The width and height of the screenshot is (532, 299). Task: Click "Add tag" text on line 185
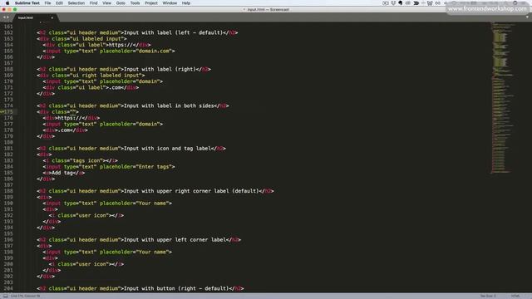point(62,173)
